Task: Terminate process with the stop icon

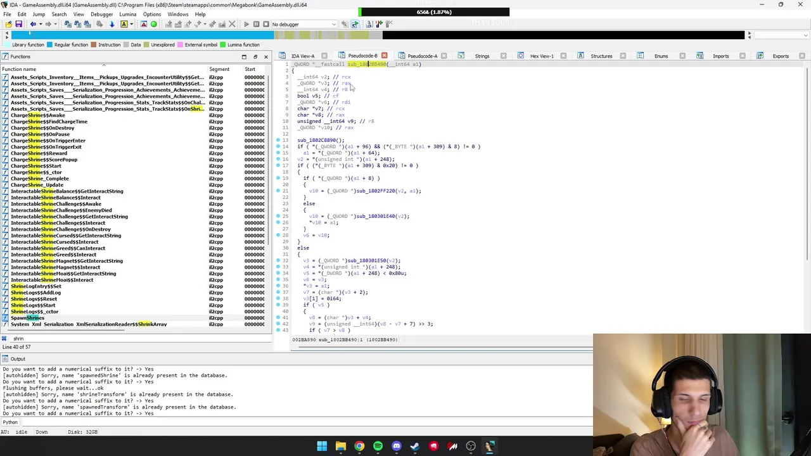Action: coord(266,24)
